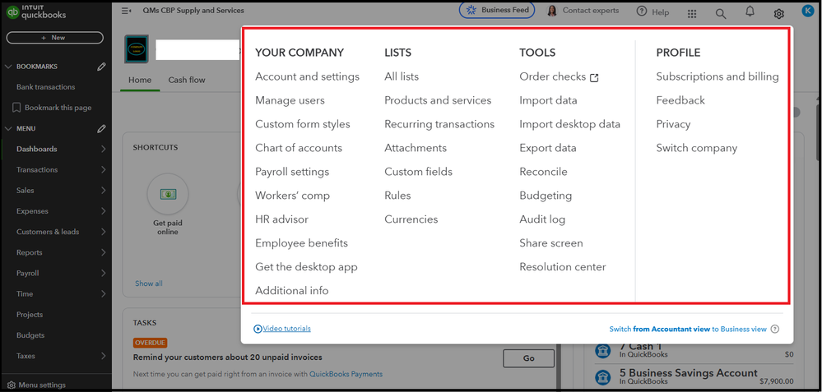Expand the Taxes submenu arrow

pos(104,356)
